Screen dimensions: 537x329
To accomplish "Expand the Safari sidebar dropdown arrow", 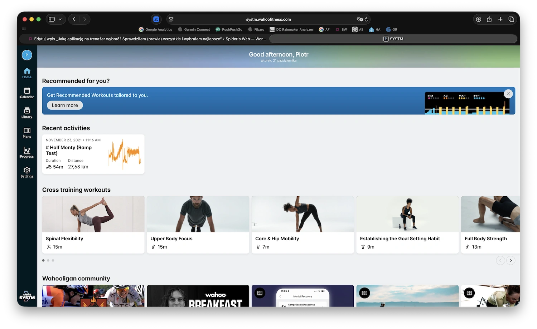I will pyautogui.click(x=61, y=19).
